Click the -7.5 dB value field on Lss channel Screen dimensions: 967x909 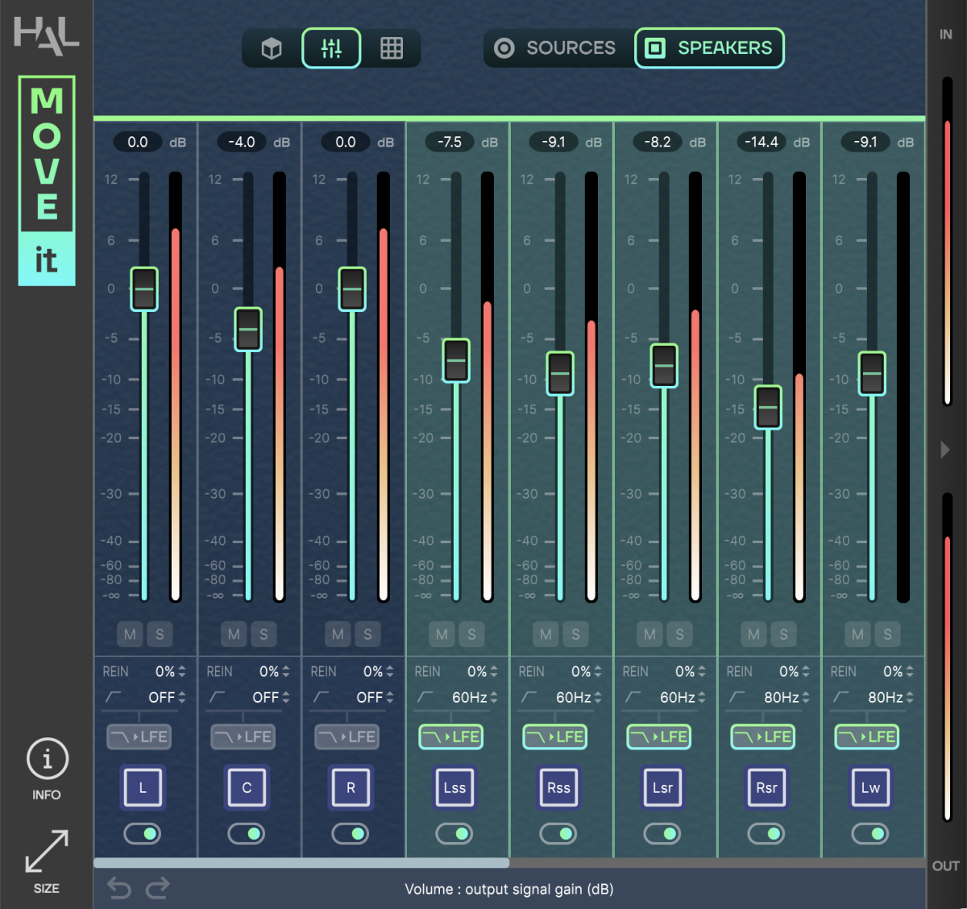tap(450, 142)
